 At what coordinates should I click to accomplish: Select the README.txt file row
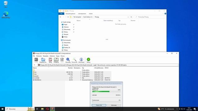click(72, 80)
